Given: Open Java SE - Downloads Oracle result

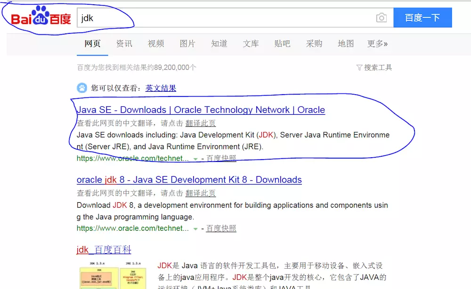Looking at the screenshot, I should pos(201,110).
